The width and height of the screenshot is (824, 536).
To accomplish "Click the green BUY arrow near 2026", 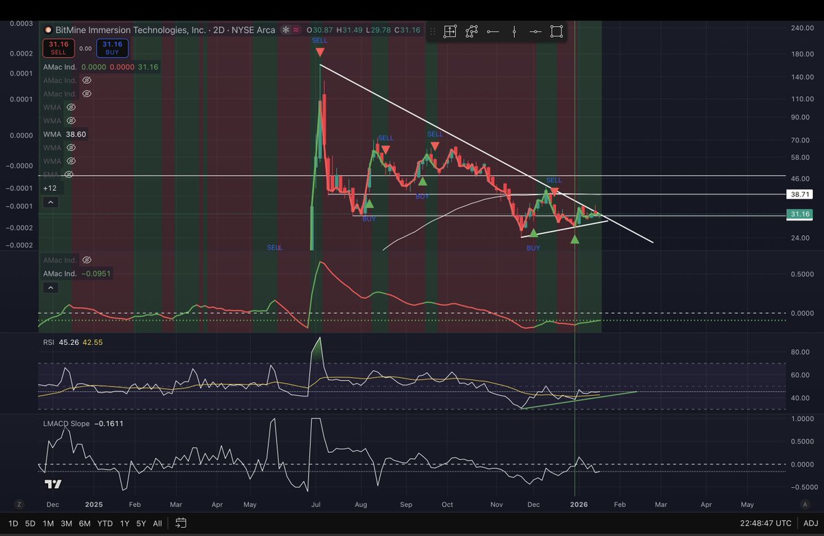I will click(575, 240).
